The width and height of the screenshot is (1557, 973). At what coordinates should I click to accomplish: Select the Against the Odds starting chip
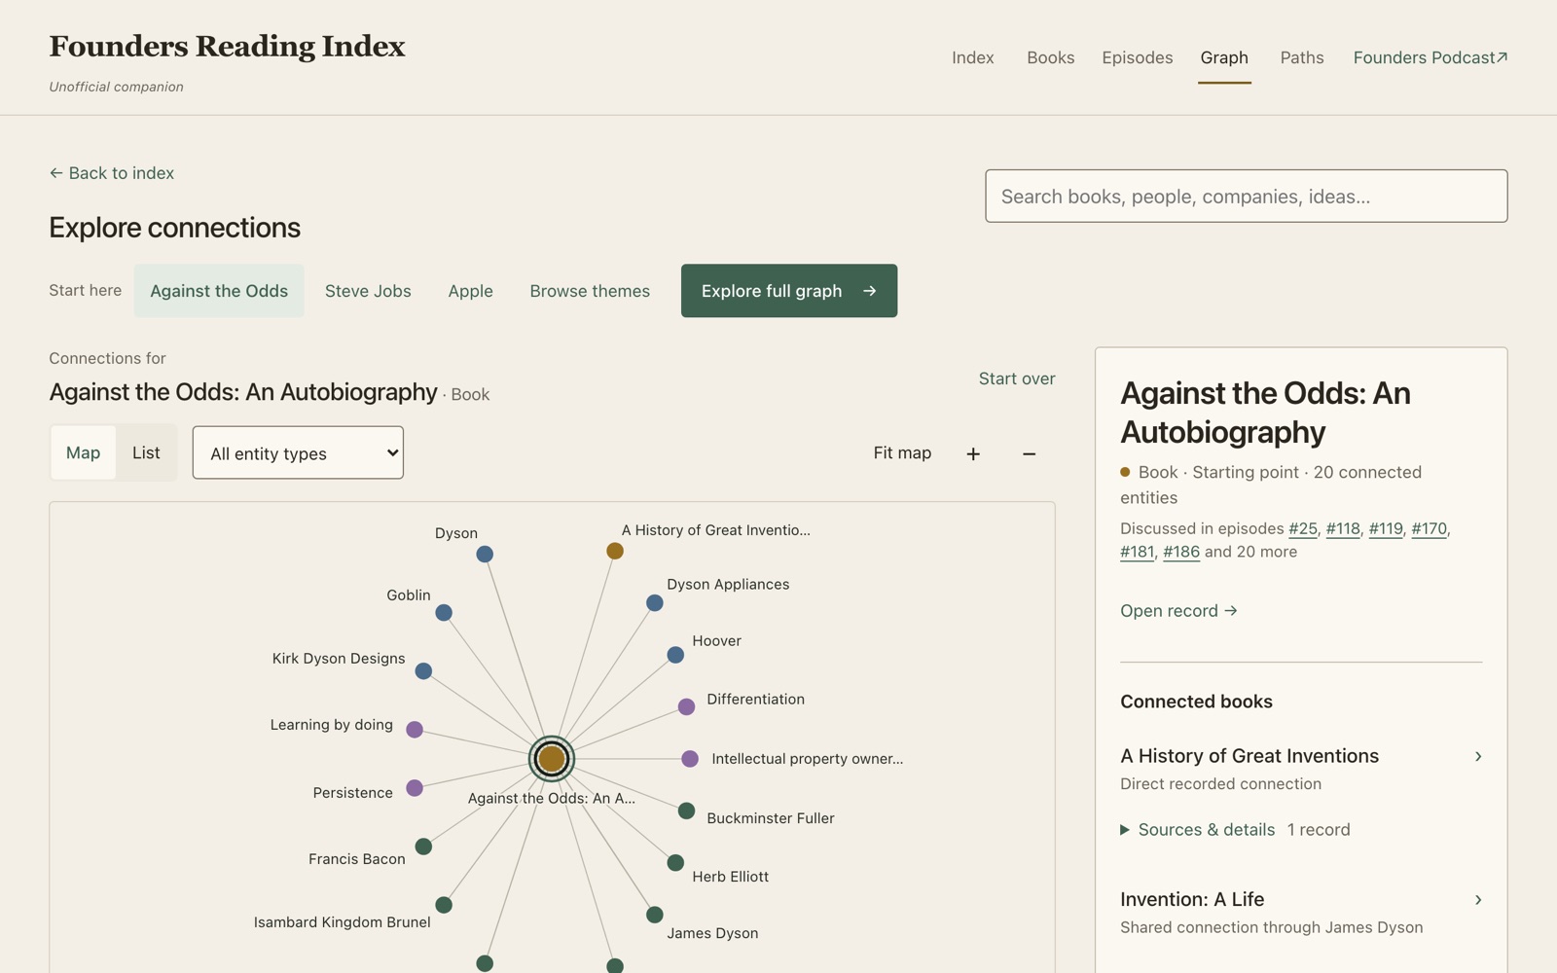tap(219, 291)
